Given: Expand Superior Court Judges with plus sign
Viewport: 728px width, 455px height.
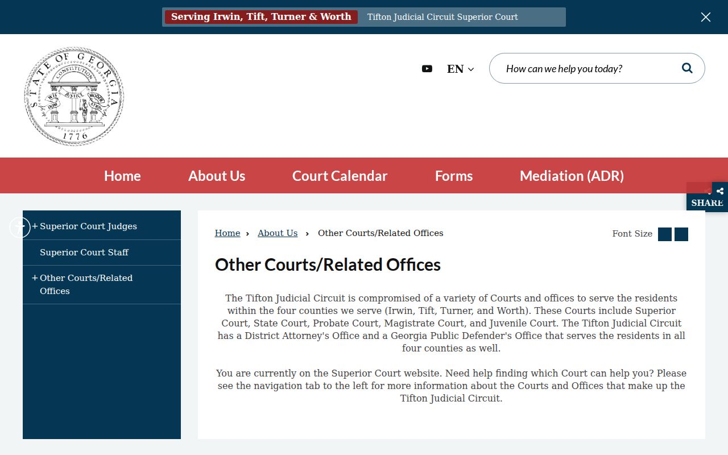Looking at the screenshot, I should click(35, 226).
